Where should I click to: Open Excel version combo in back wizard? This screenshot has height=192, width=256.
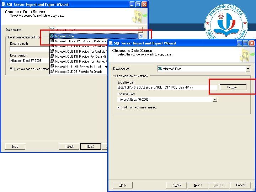30,61
